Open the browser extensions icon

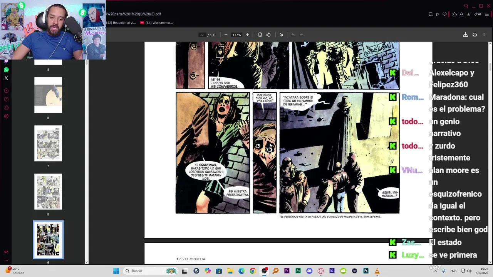[x=454, y=14]
